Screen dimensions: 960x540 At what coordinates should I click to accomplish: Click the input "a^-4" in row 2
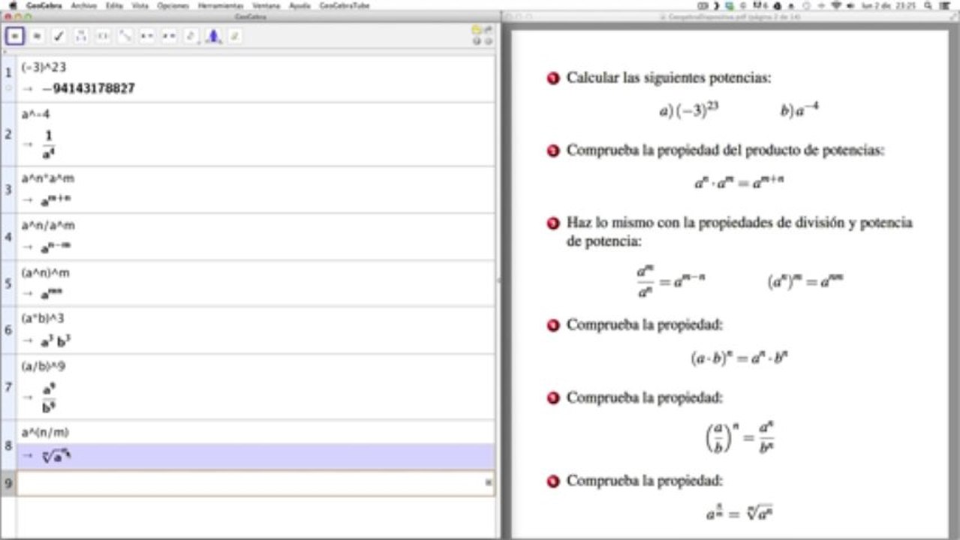point(35,114)
